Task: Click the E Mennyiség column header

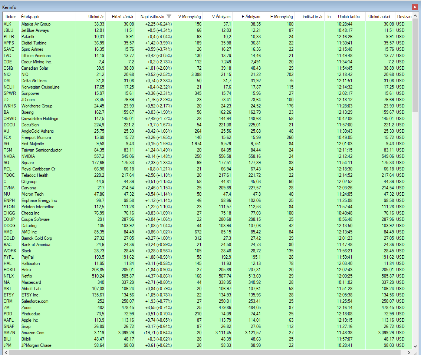Action: click(x=279, y=17)
